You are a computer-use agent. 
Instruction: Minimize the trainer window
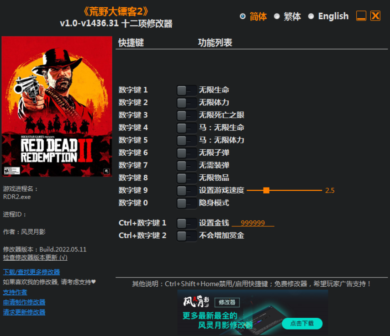[x=361, y=16]
